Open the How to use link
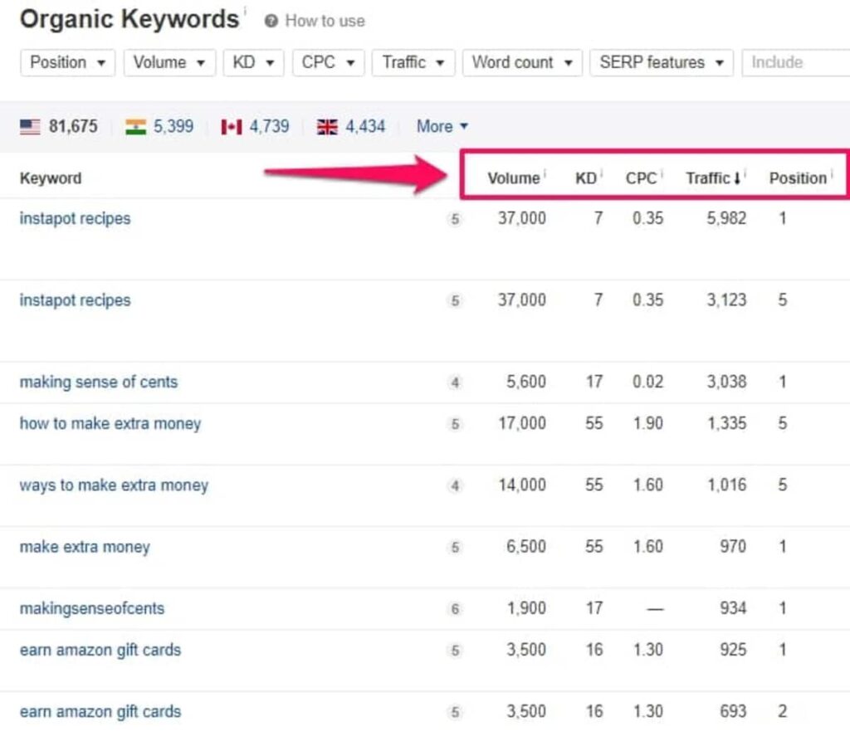Screen dimensions: 850x741 point(325,21)
